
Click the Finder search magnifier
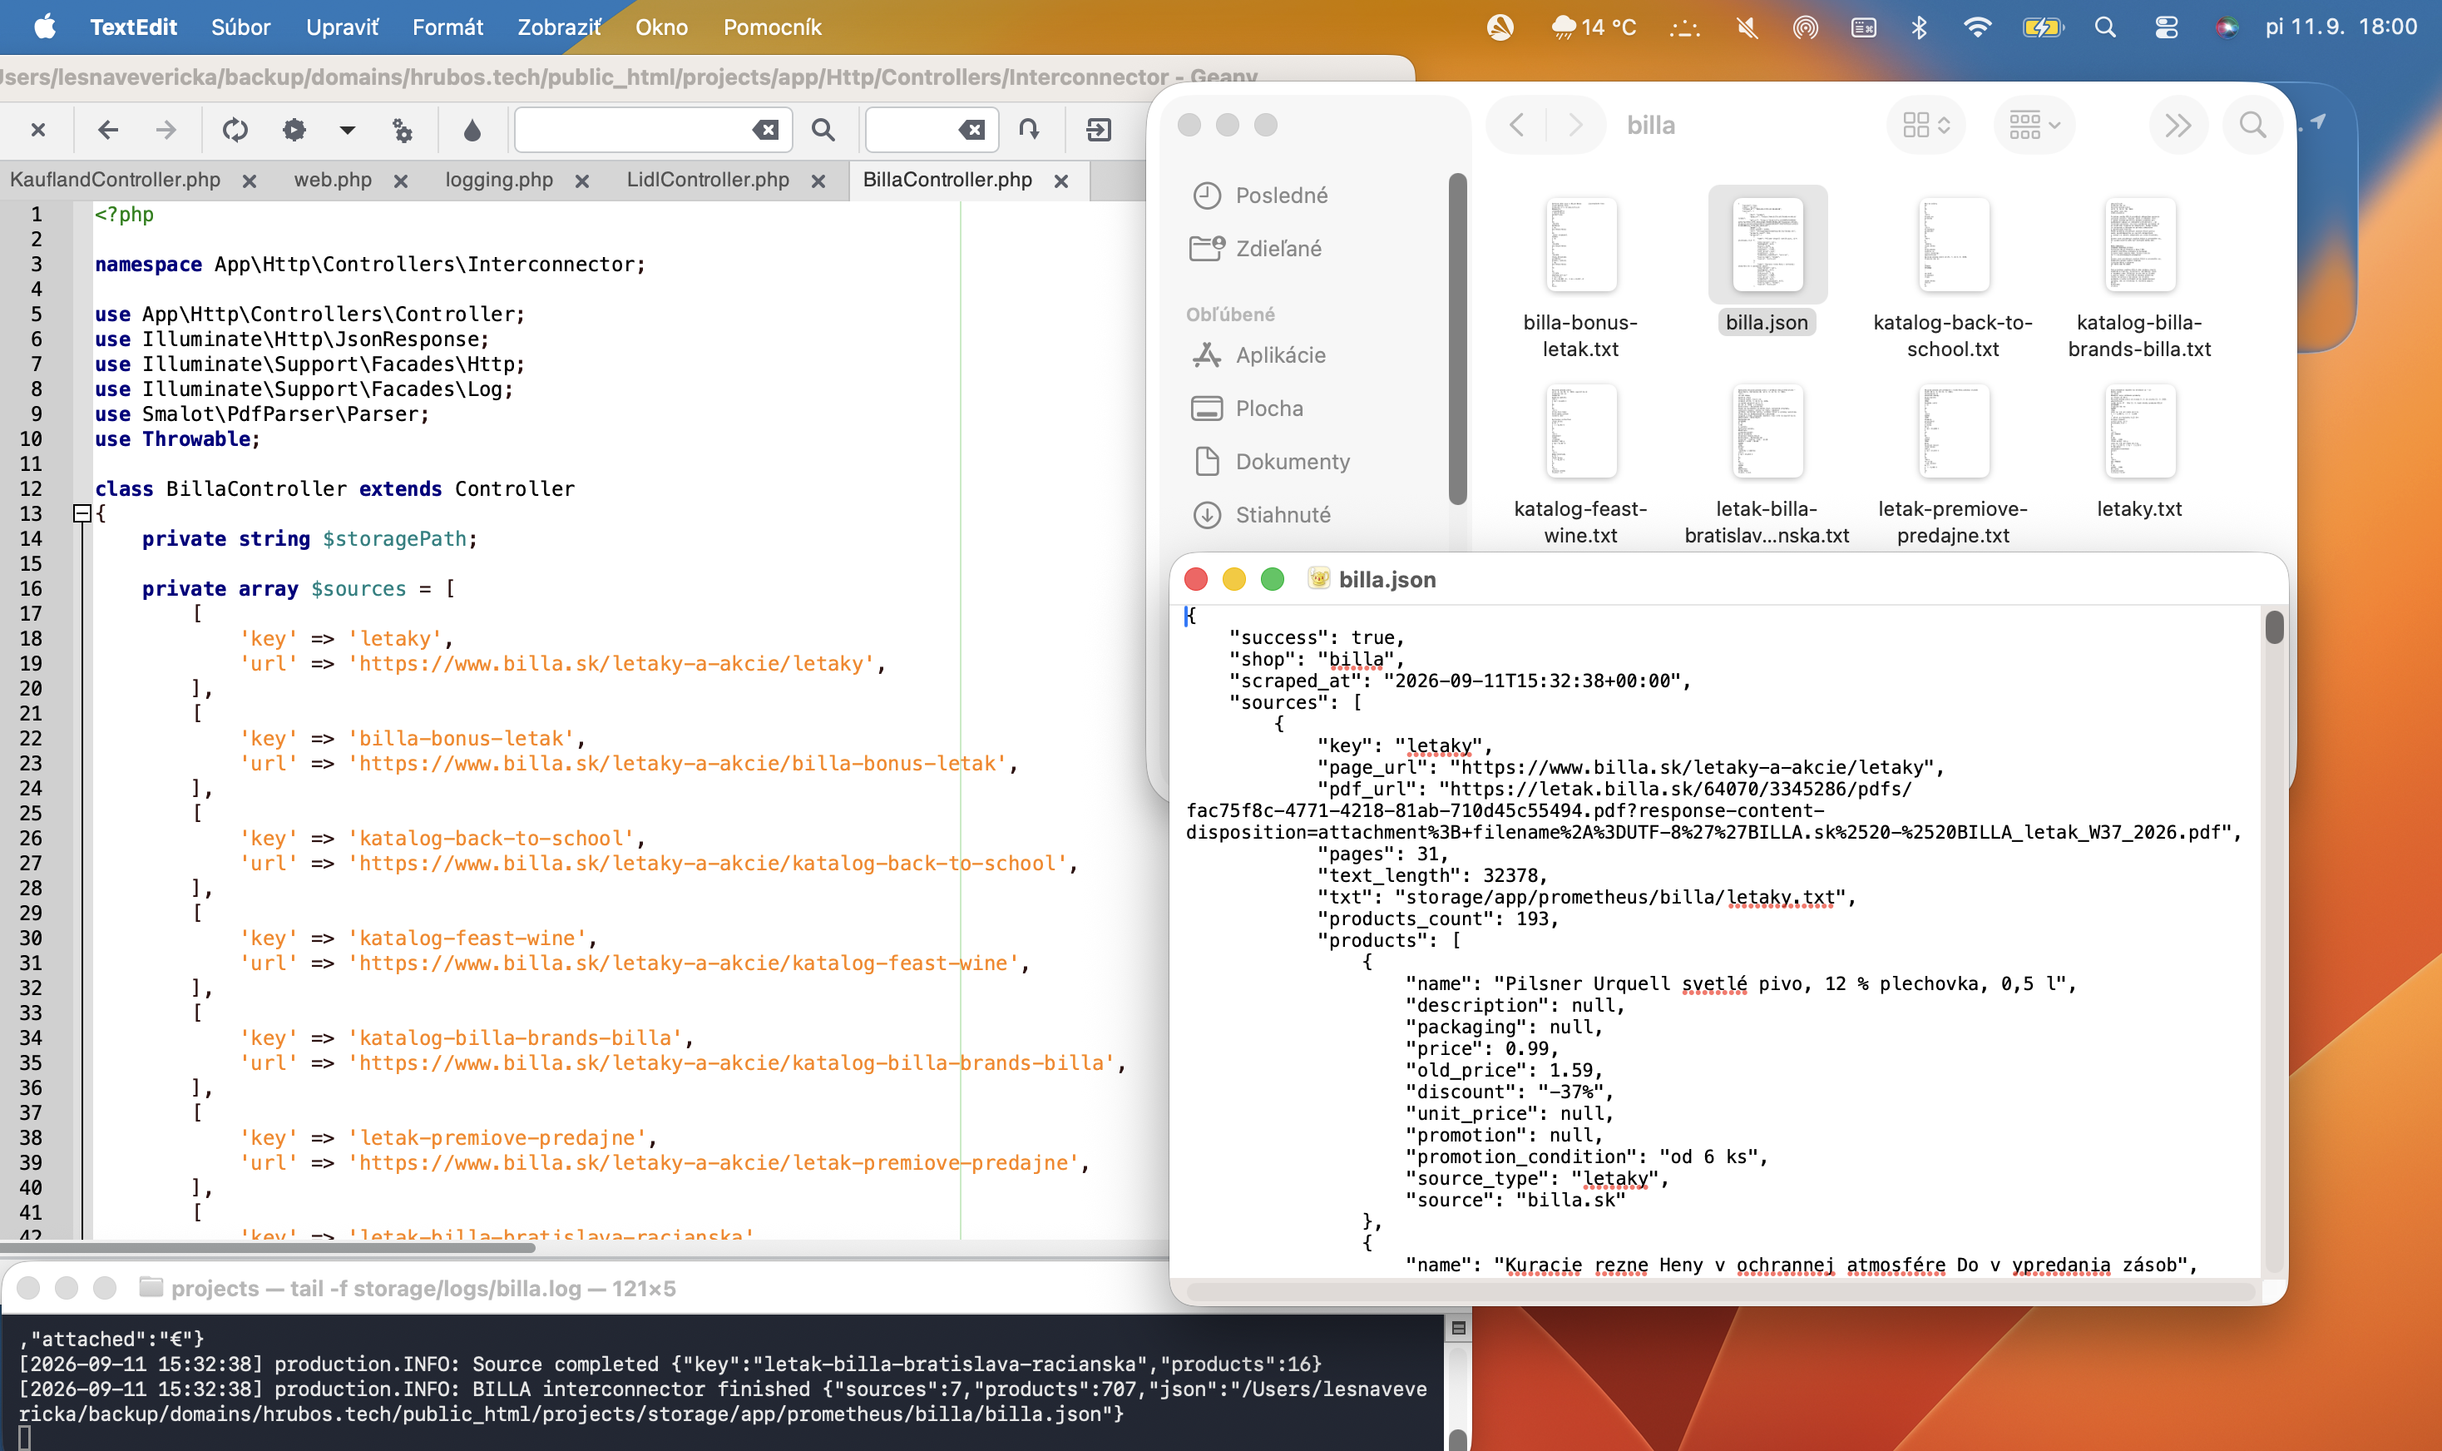click(2252, 125)
